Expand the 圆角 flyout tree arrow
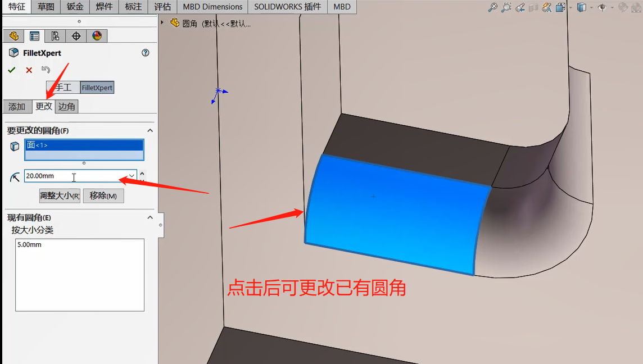 coord(162,22)
